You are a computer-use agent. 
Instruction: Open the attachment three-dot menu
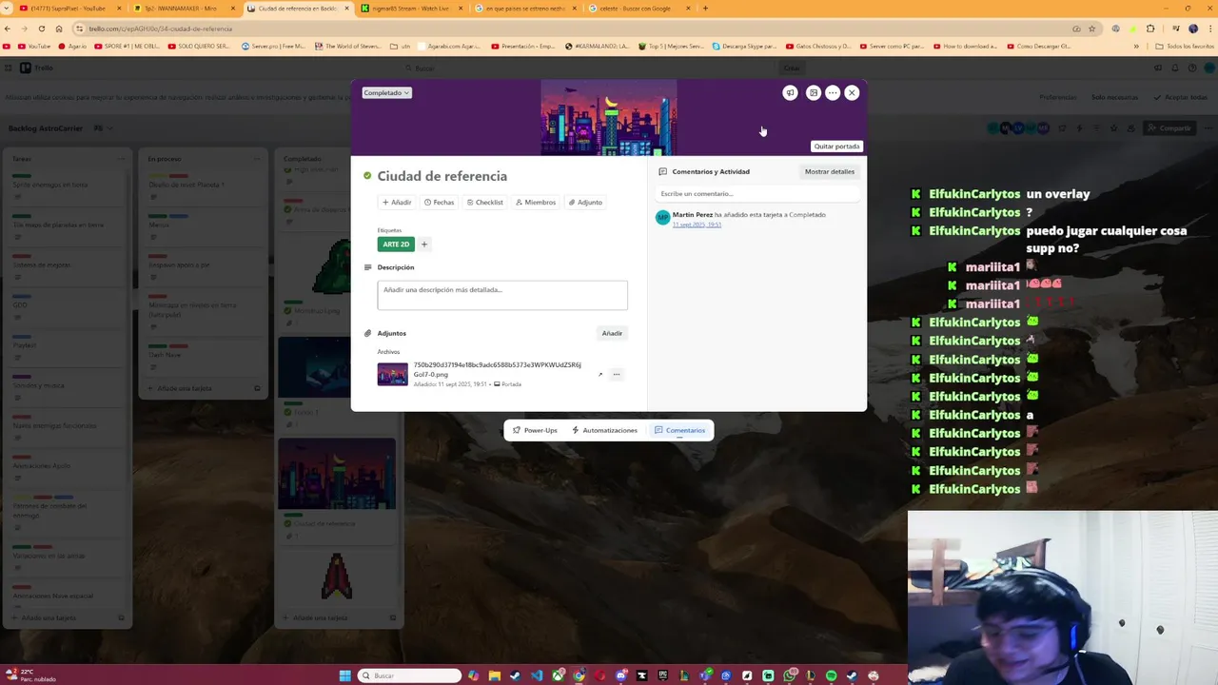tap(617, 374)
